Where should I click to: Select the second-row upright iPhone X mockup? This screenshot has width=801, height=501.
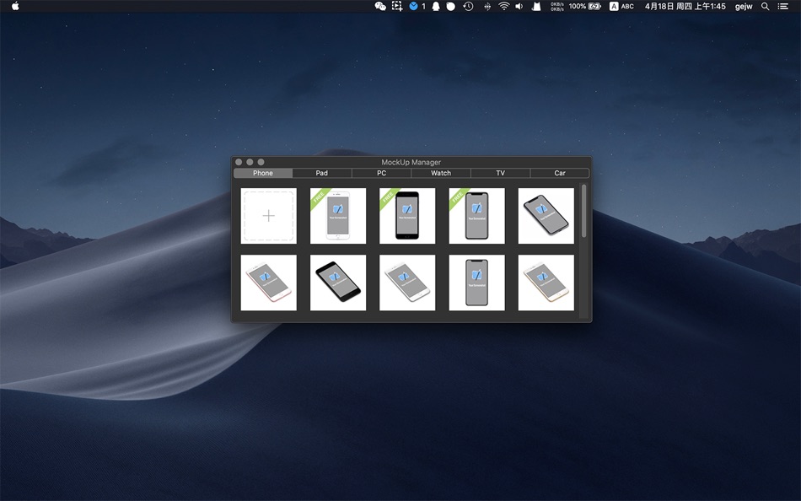point(476,283)
